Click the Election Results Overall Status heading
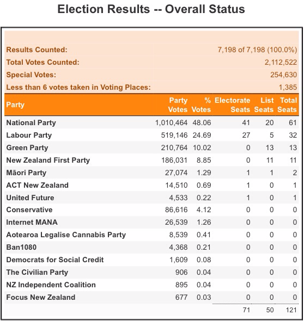The width and height of the screenshot is (304, 321). coord(151,9)
